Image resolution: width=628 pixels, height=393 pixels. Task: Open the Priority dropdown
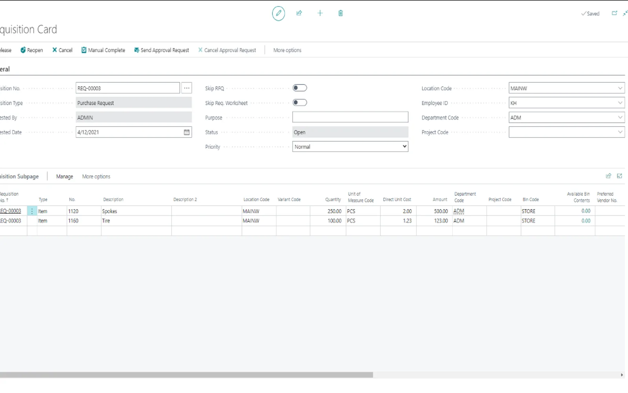point(350,147)
